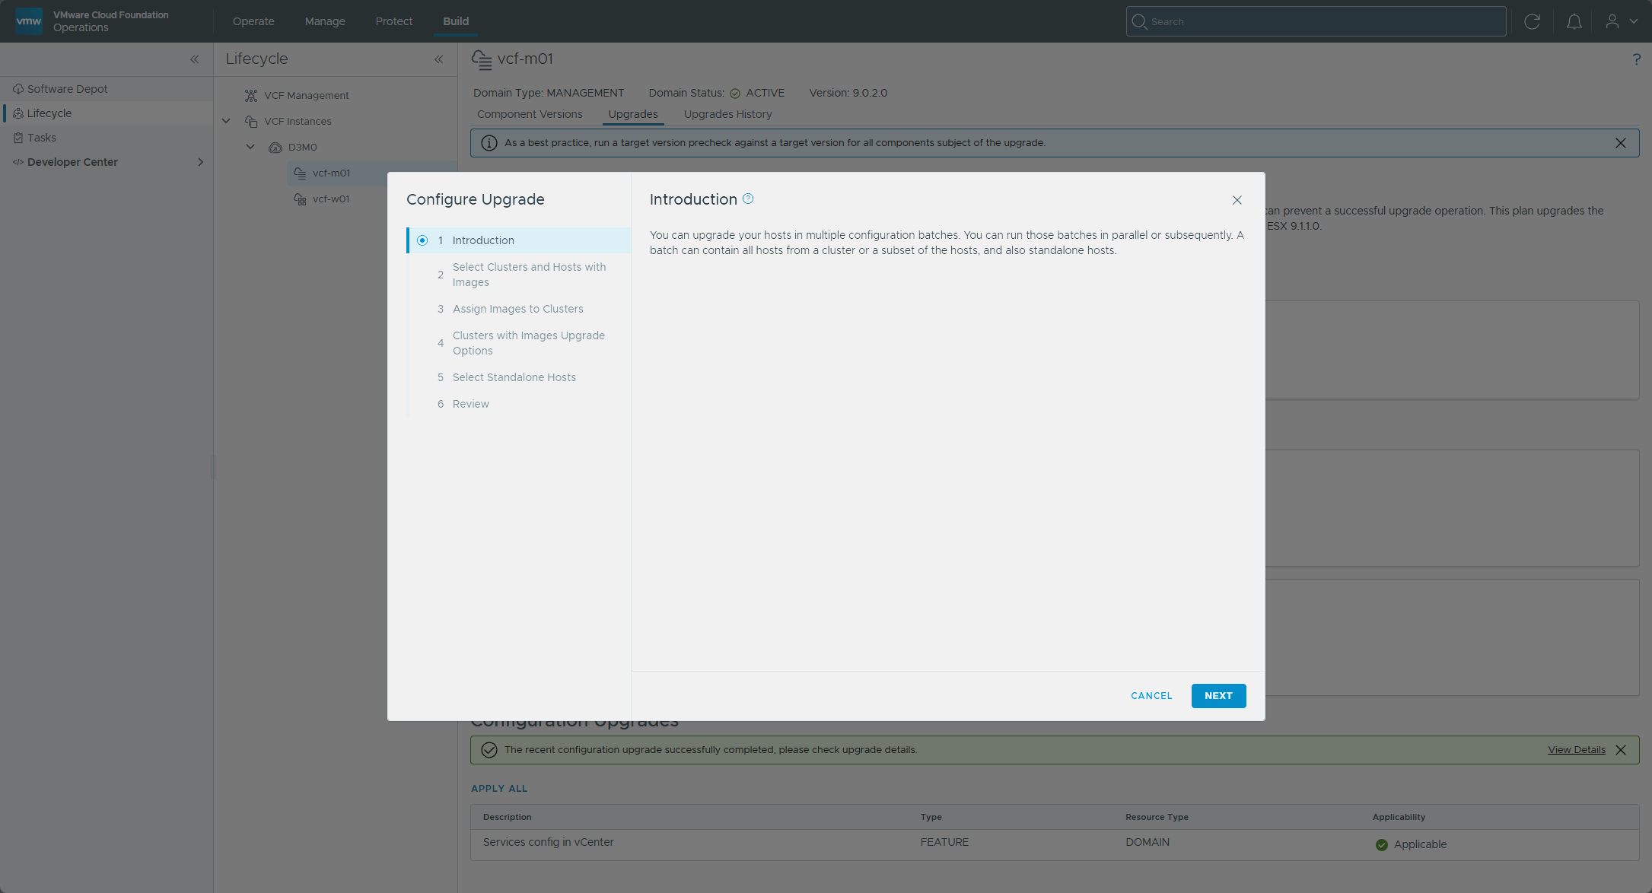Go to Select Clusters and Hosts with Images step
The image size is (1652, 893).
coord(529,275)
